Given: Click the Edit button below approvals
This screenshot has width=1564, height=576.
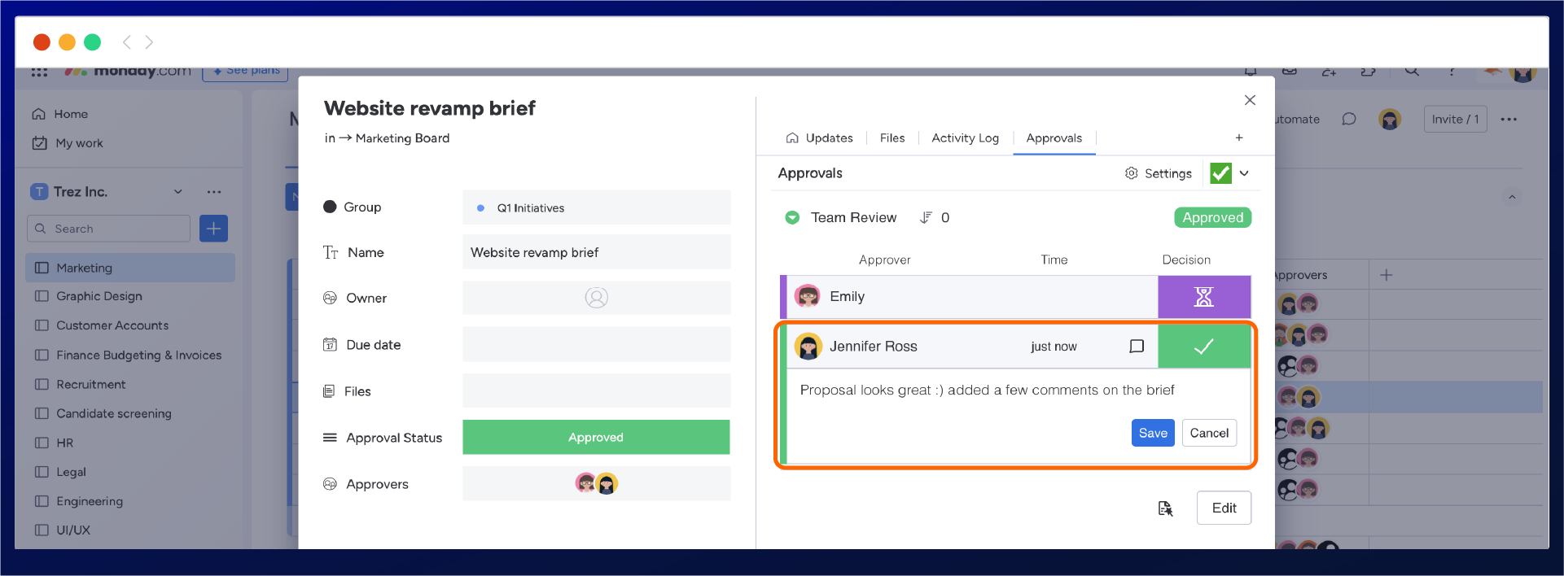Looking at the screenshot, I should coord(1224,508).
